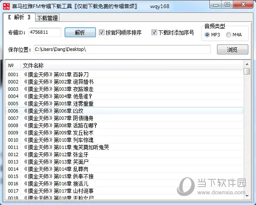
Task: Select row 第006章 凶坟
Action: click(x=125, y=111)
